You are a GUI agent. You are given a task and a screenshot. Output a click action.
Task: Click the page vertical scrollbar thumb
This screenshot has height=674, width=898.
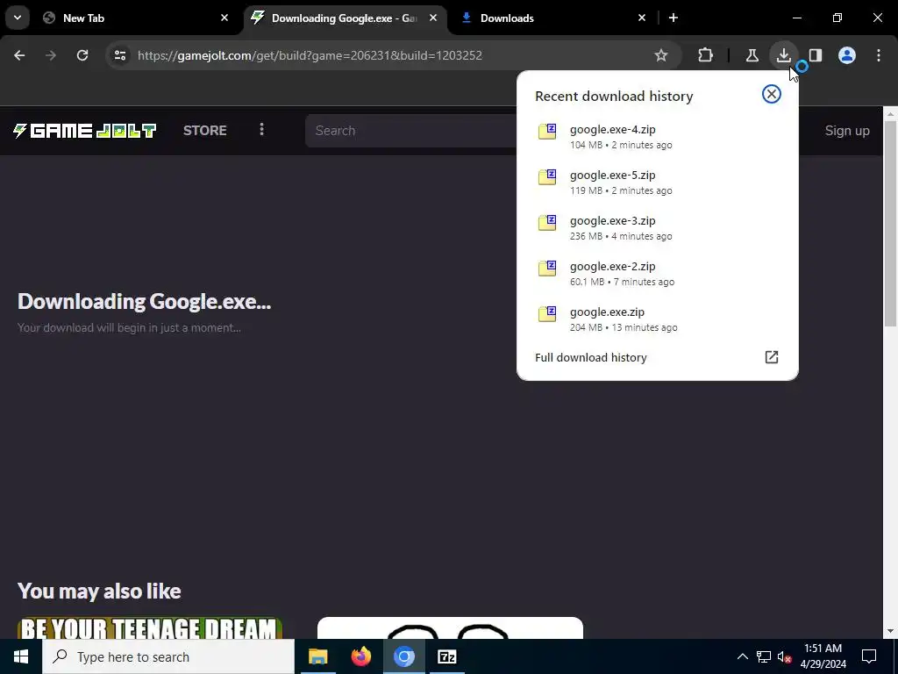click(x=891, y=224)
